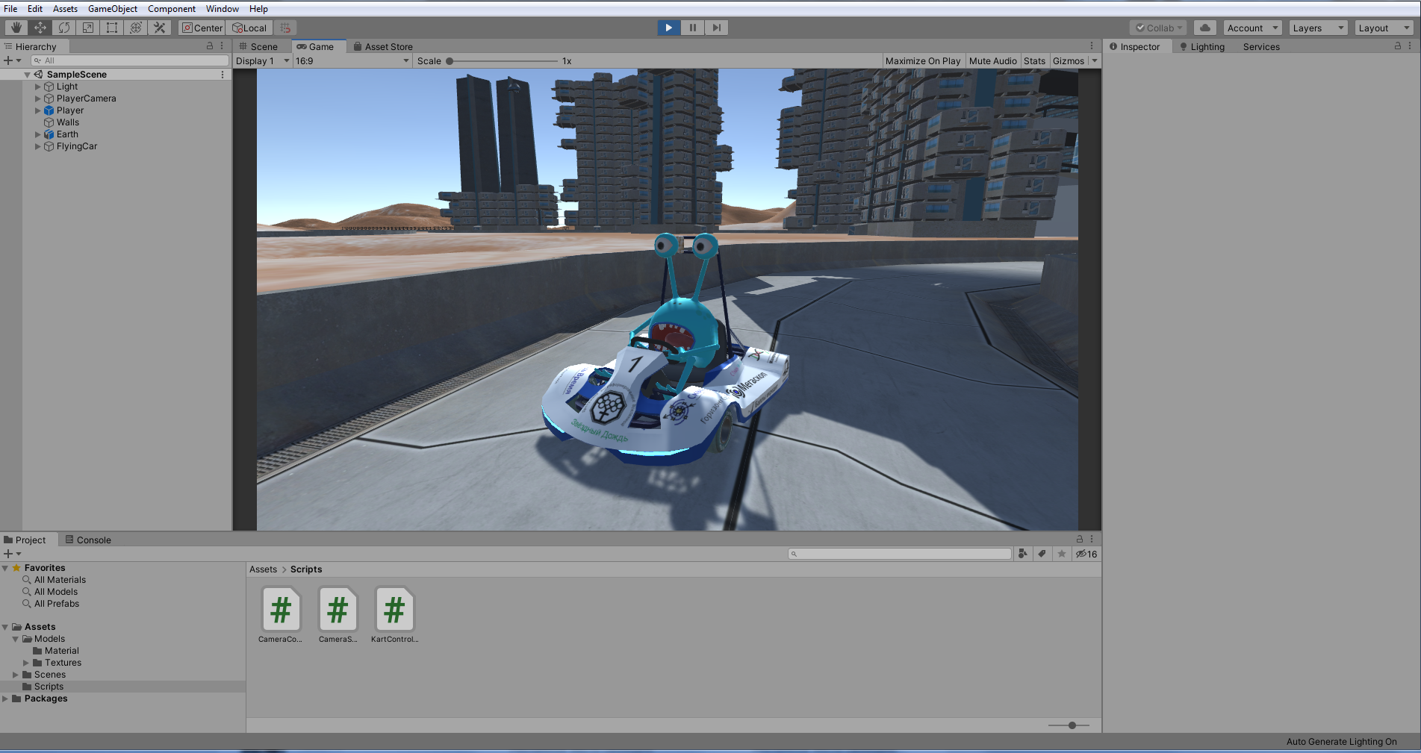Image resolution: width=1421 pixels, height=753 pixels.
Task: Click the Play button
Action: coord(668,28)
